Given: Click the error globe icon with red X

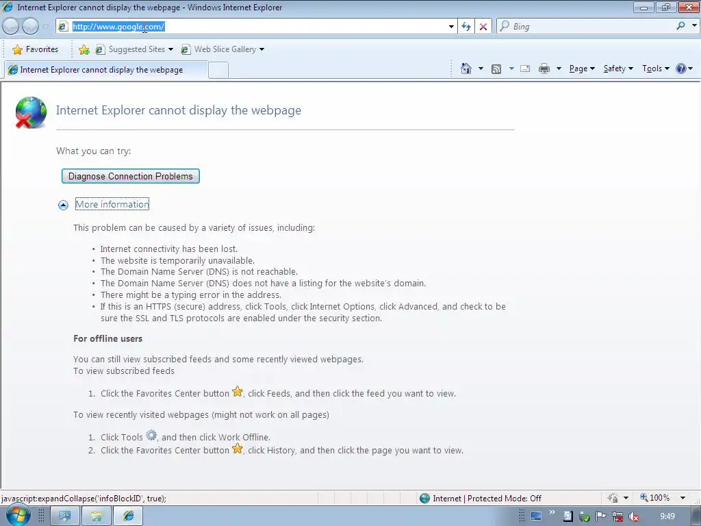Looking at the screenshot, I should (30, 112).
